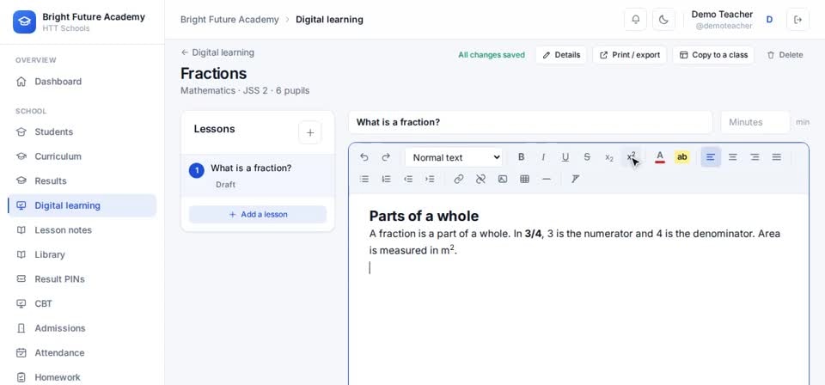Remove the link with unlink icon

pyautogui.click(x=480, y=180)
